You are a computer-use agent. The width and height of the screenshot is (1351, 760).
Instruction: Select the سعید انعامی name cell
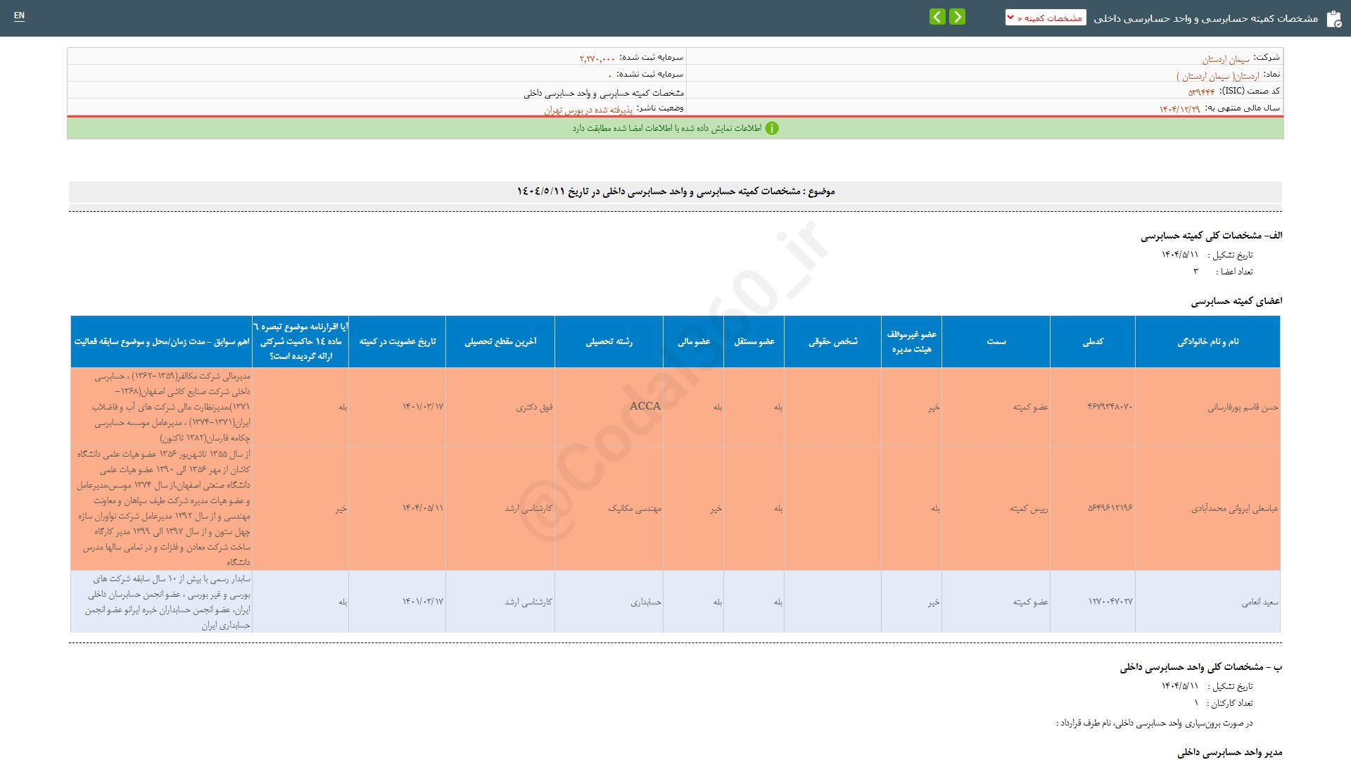pos(1260,602)
